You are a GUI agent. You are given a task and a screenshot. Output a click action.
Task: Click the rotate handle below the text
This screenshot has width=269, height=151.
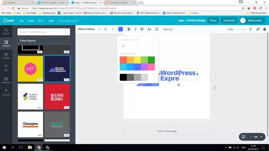click(178, 85)
